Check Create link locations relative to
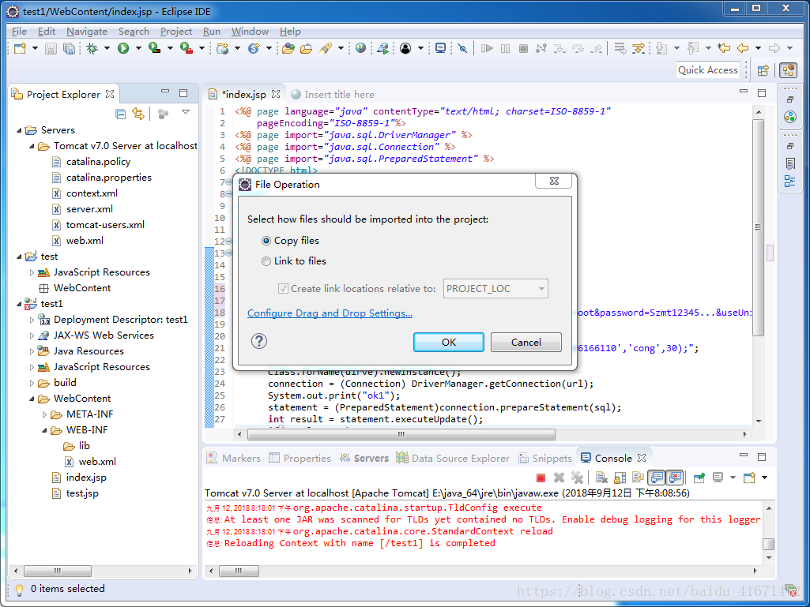Viewport: 810px width, 607px height. pos(283,289)
